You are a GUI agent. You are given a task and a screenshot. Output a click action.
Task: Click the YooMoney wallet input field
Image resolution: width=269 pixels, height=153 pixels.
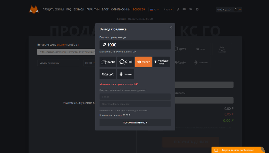pos(135,104)
